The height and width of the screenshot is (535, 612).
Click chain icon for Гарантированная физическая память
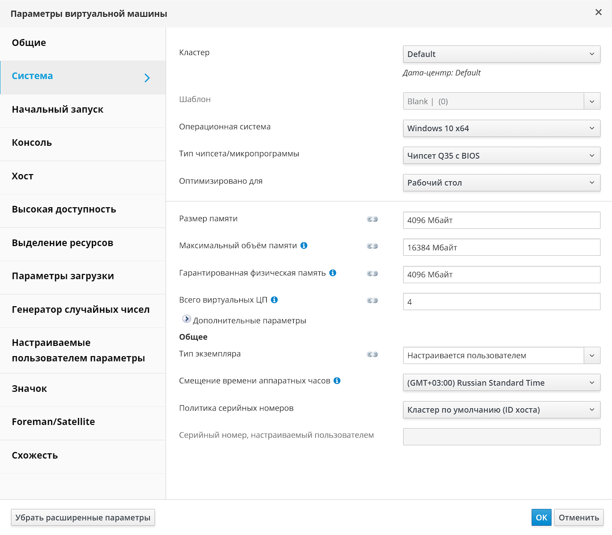[372, 273]
